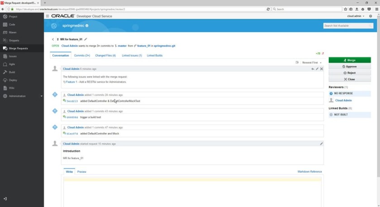
Task: Go to Snippets in the sidebar
Action: coord(14,40)
